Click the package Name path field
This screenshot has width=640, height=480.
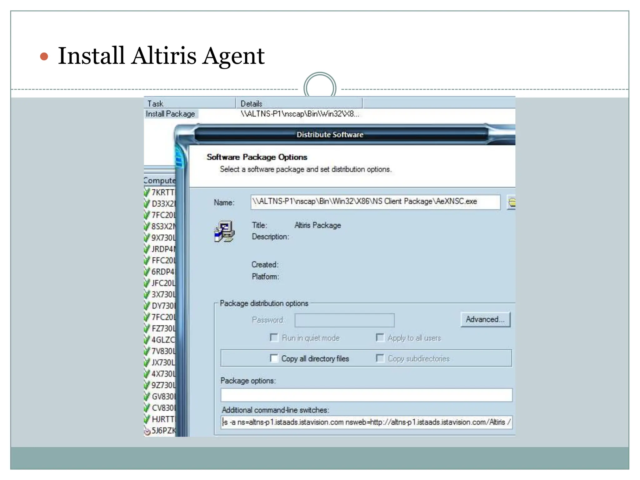375,202
